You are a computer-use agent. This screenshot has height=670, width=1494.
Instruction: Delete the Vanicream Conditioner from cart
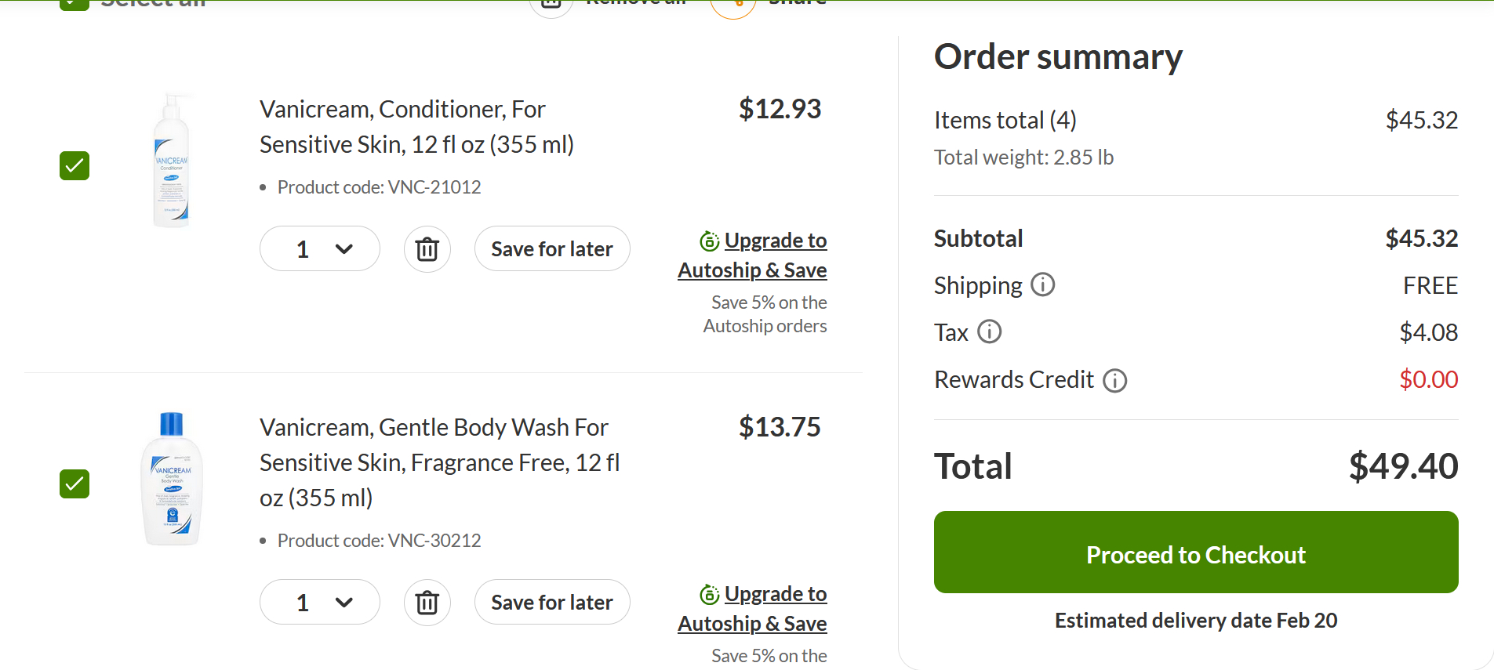(427, 249)
